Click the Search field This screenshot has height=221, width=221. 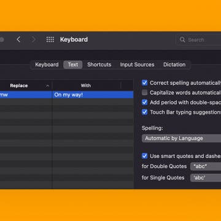(x=198, y=40)
